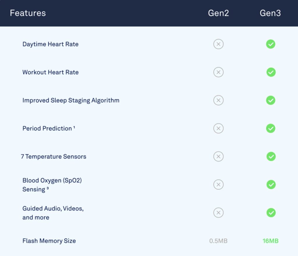Click the 0.5MB Gen2 flash memory value

(x=218, y=241)
